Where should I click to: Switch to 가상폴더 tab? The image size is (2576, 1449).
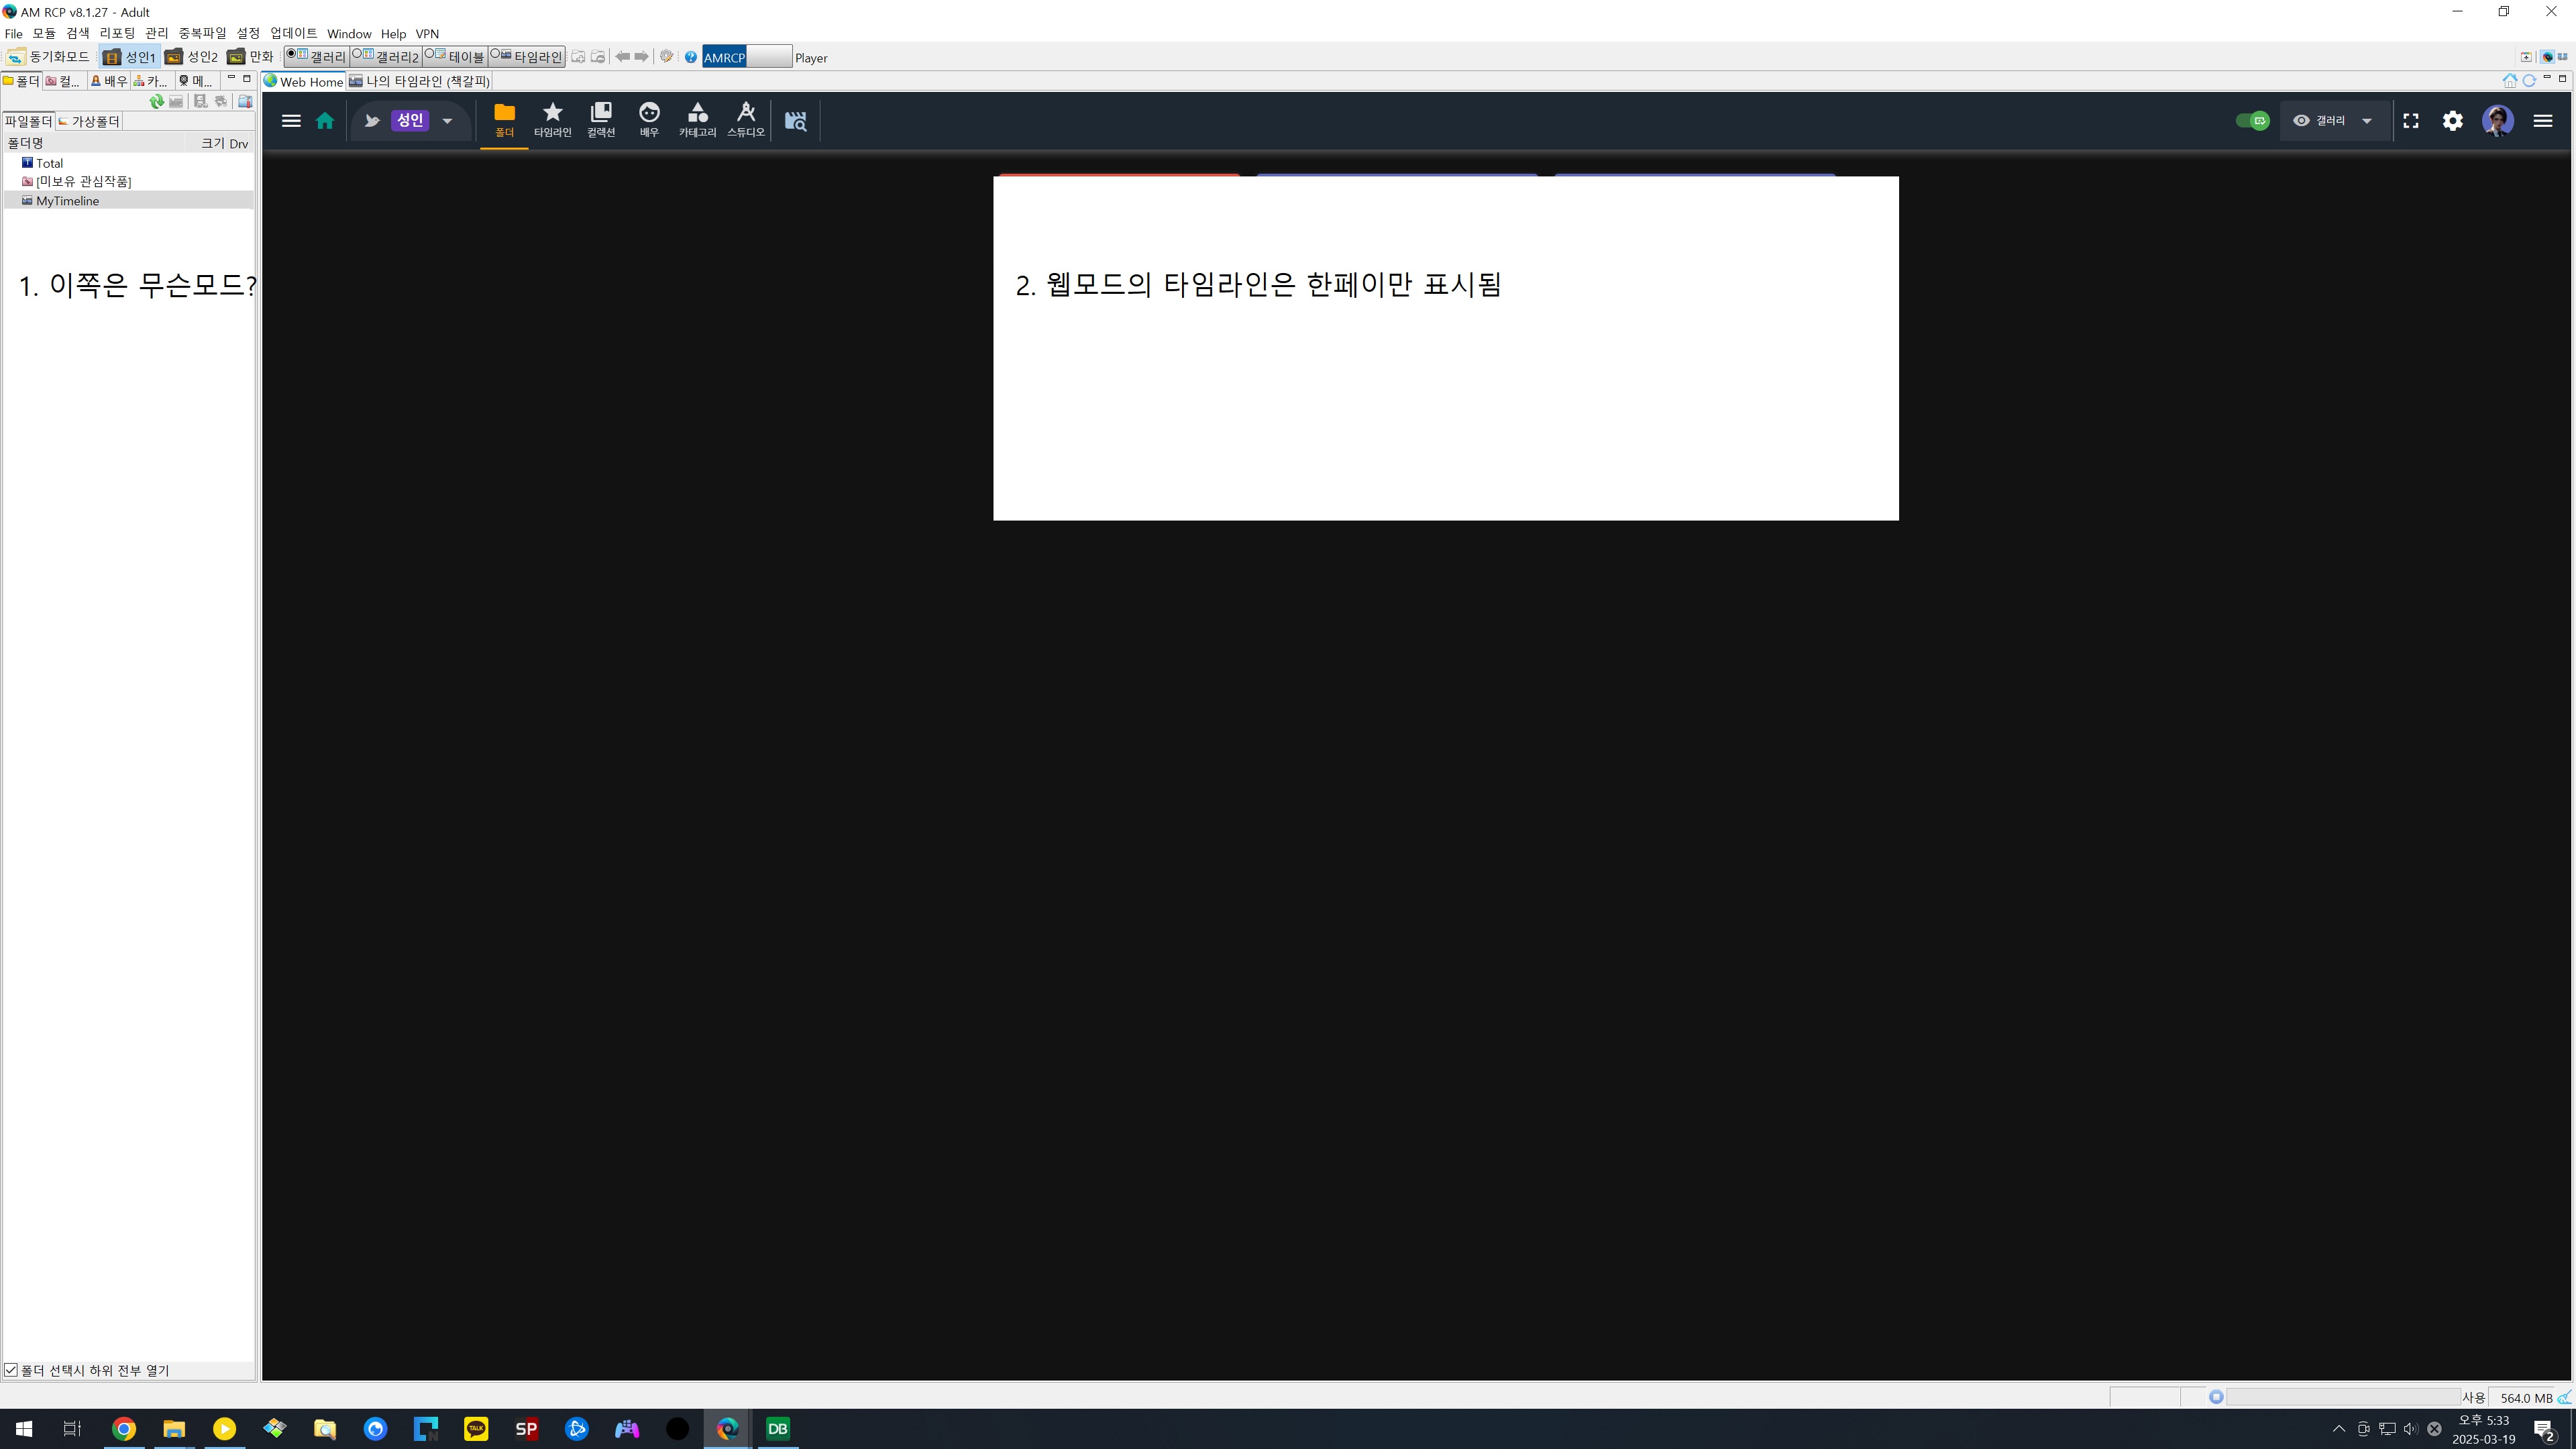[89, 121]
